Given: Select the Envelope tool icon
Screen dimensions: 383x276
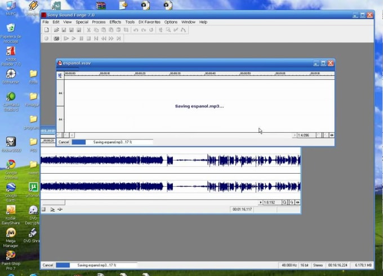Looking at the screenshot, I should [x=184, y=30].
